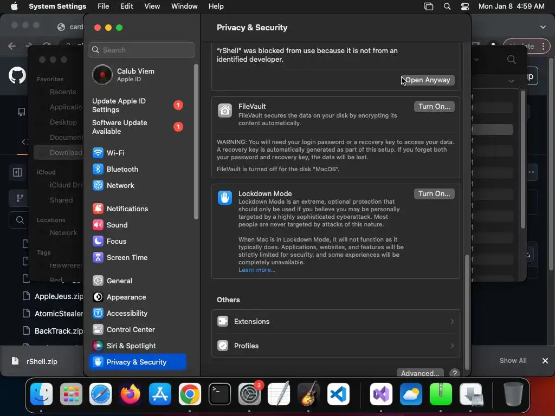This screenshot has height=416, width=555.
Task: Open Spotlight search in menu bar
Action: coord(447,6)
